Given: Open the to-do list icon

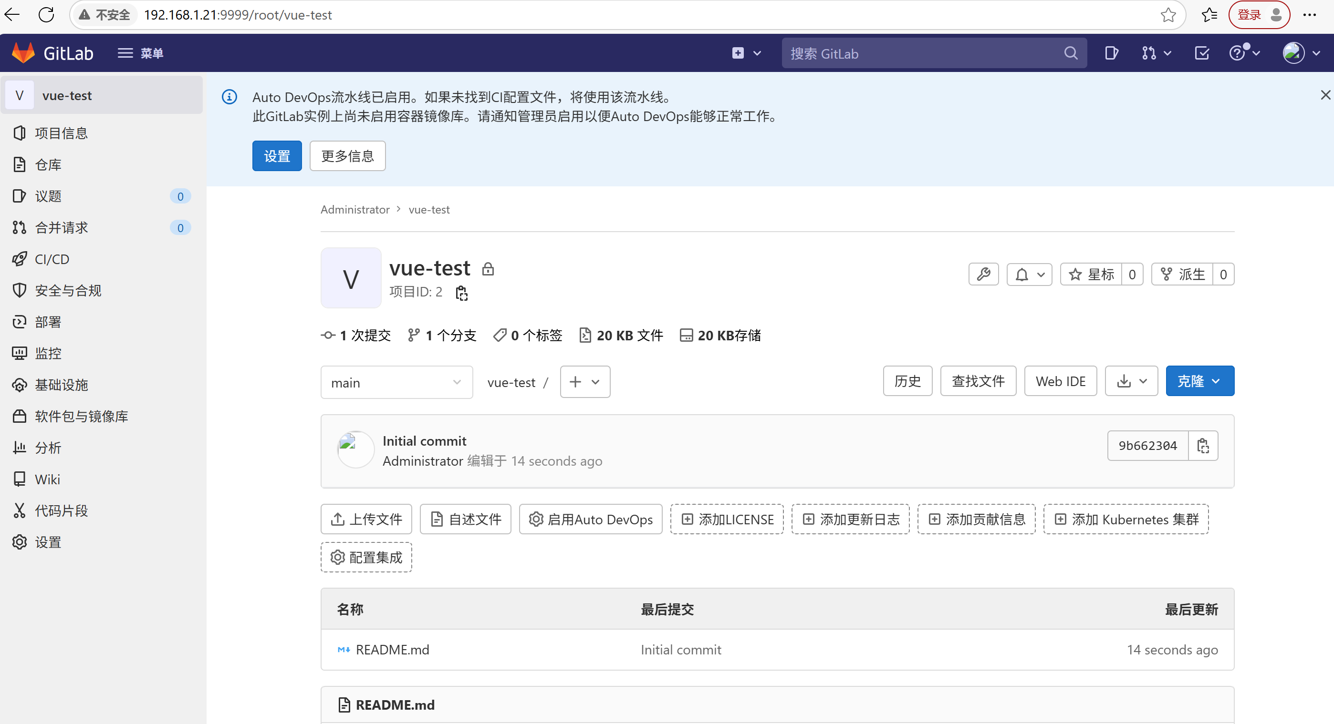Looking at the screenshot, I should (x=1202, y=53).
